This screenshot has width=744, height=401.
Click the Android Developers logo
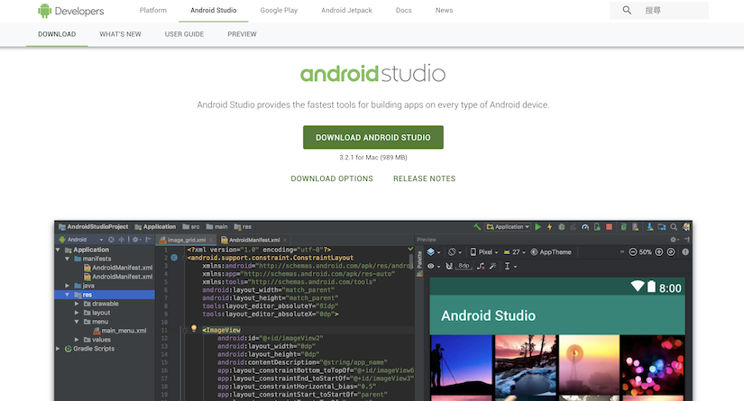point(70,11)
